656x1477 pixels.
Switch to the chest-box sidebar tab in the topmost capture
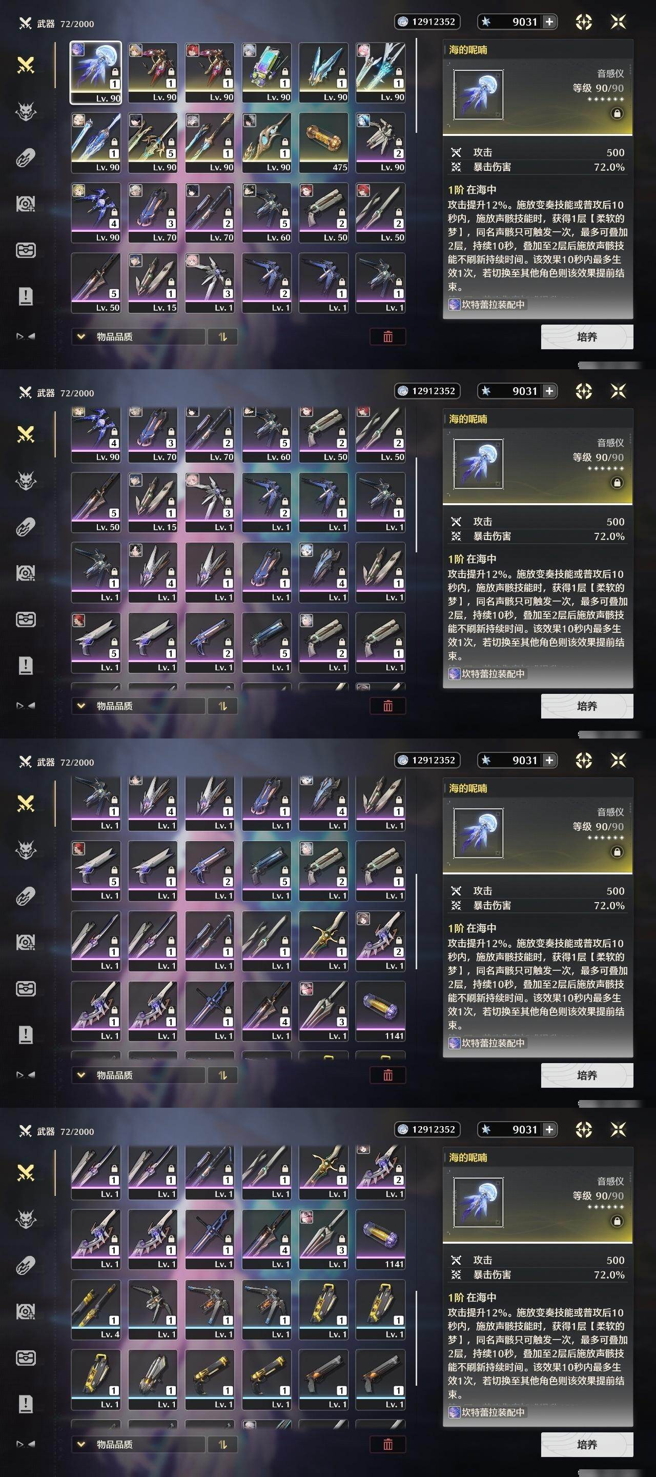click(x=26, y=250)
